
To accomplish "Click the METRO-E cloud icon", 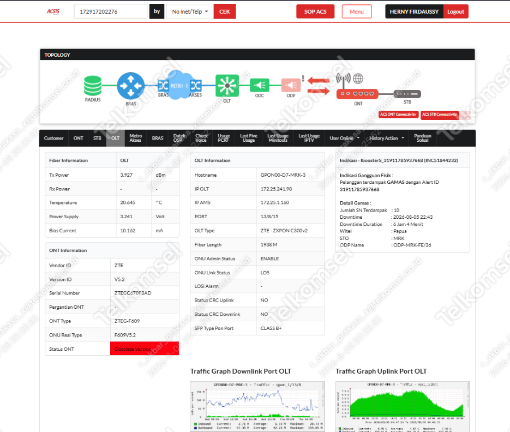I will [x=179, y=85].
